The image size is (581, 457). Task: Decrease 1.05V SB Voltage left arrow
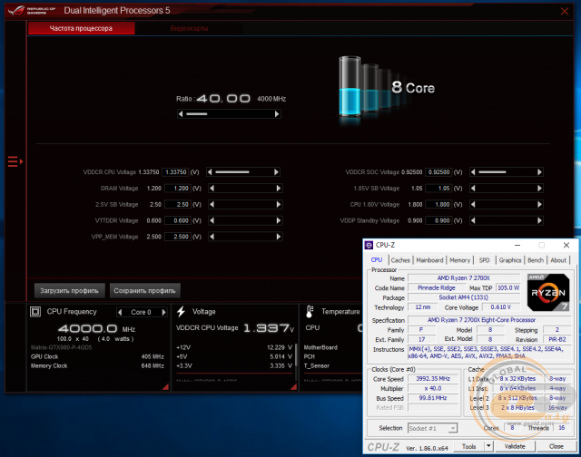pyautogui.click(x=473, y=189)
